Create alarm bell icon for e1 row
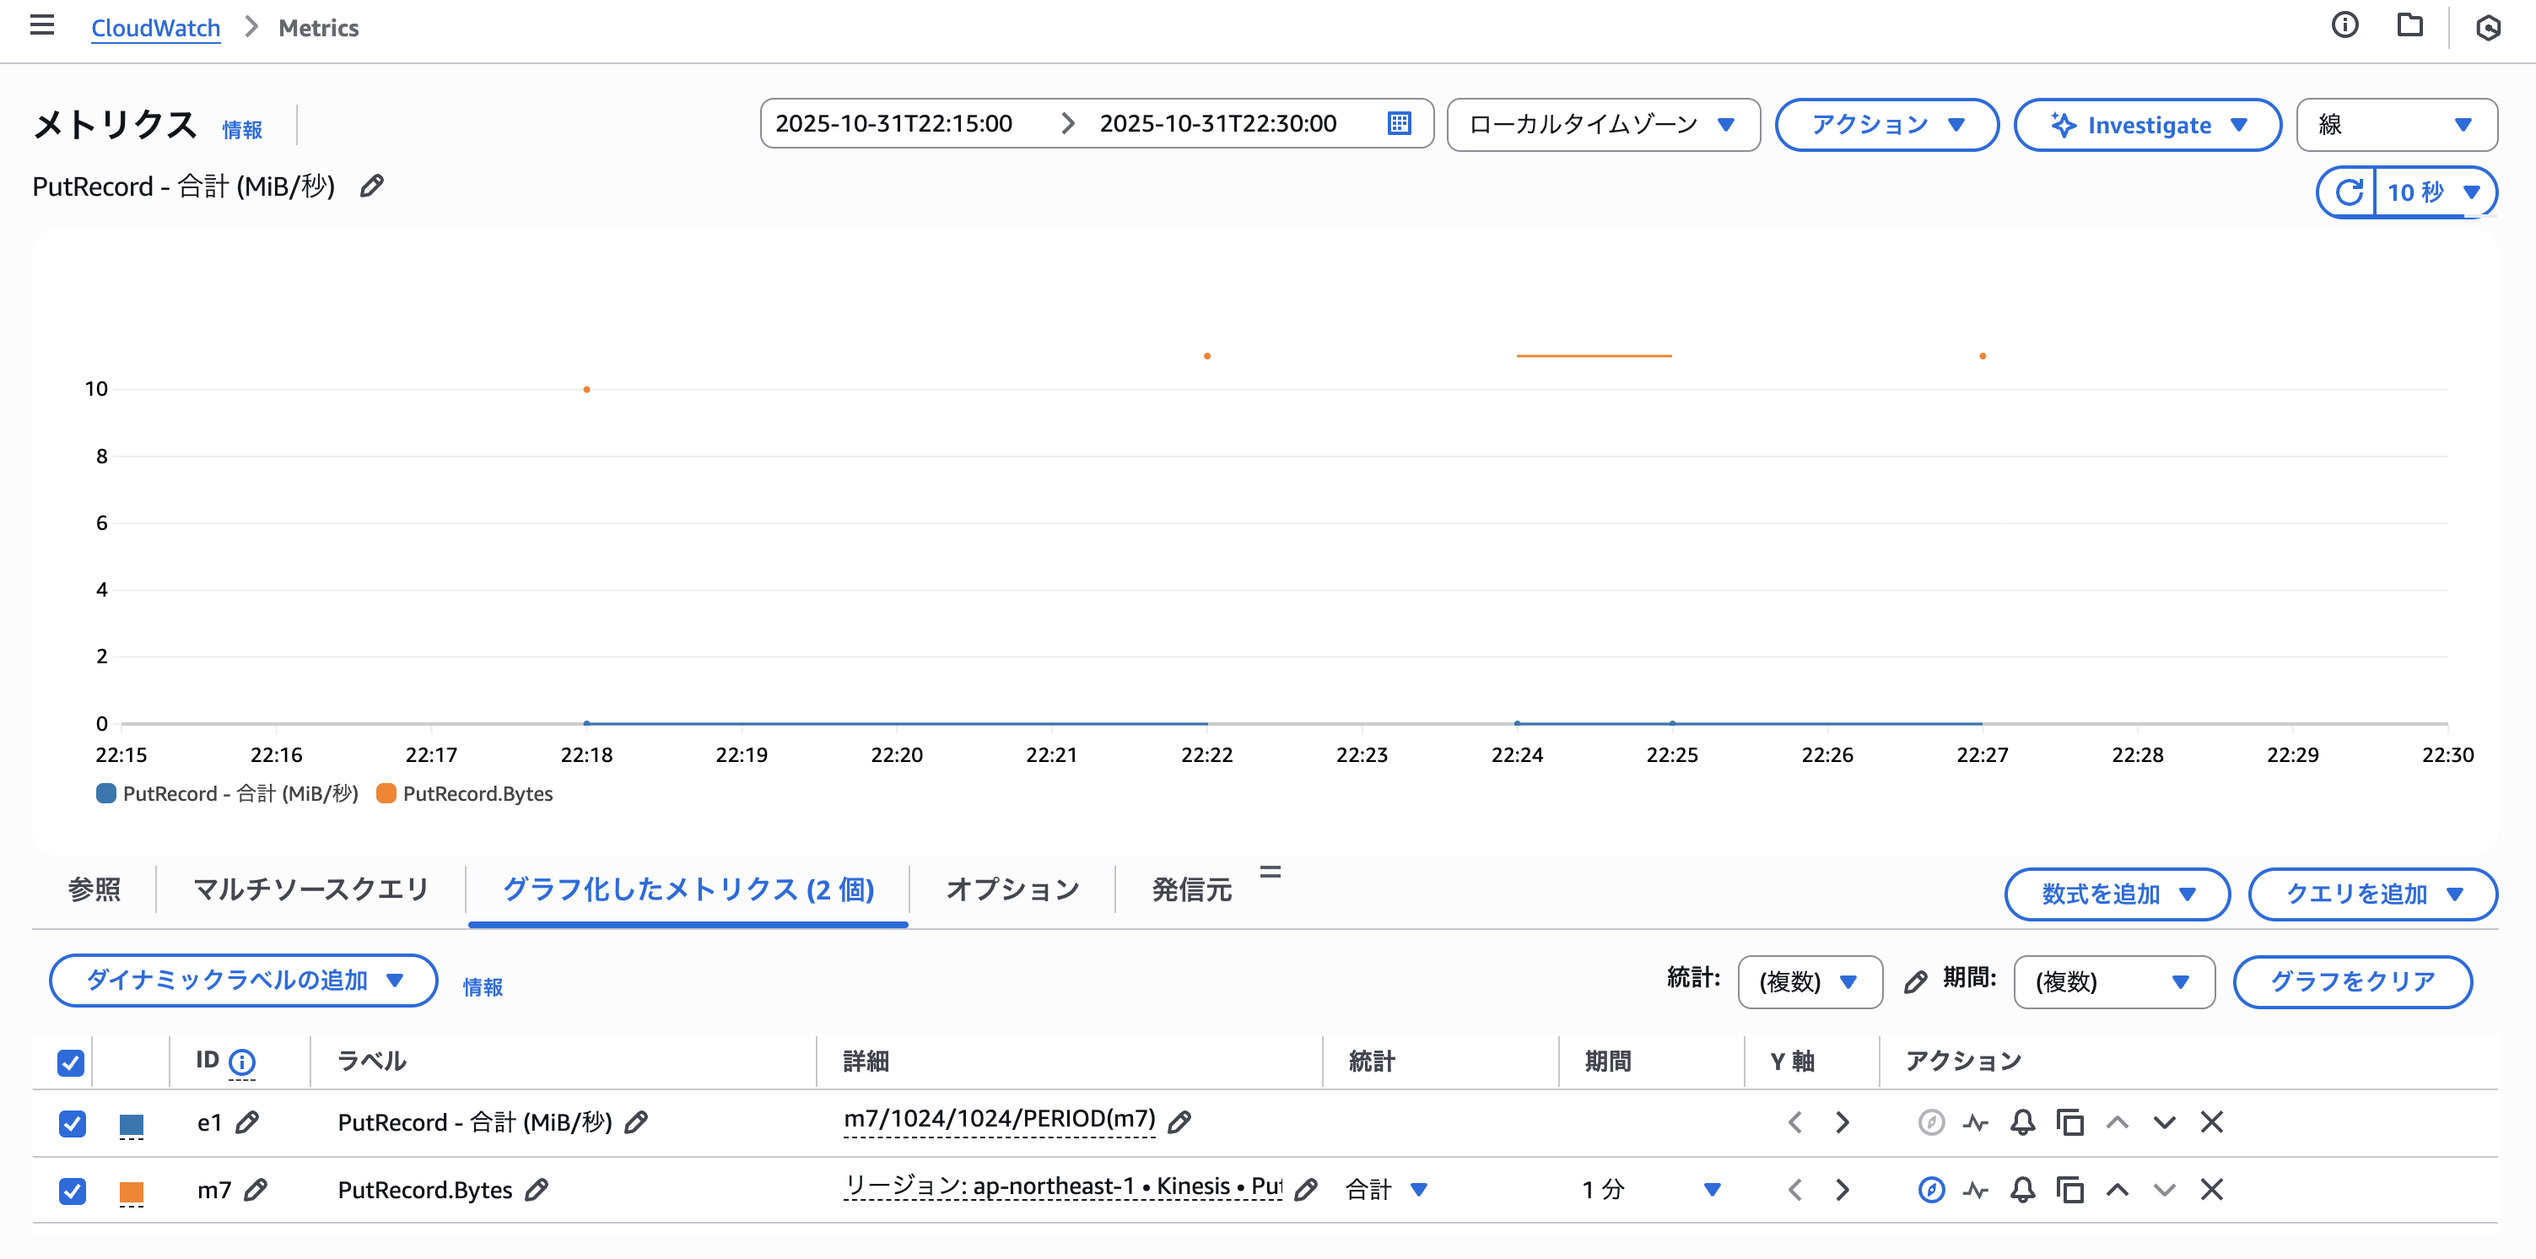 [x=2022, y=1122]
